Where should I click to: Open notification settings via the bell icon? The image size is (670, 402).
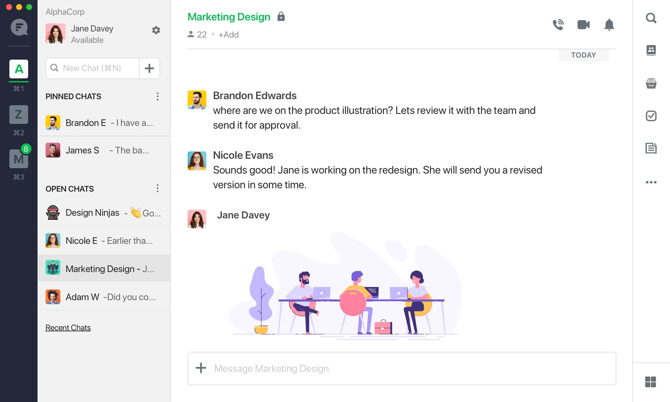click(x=609, y=25)
